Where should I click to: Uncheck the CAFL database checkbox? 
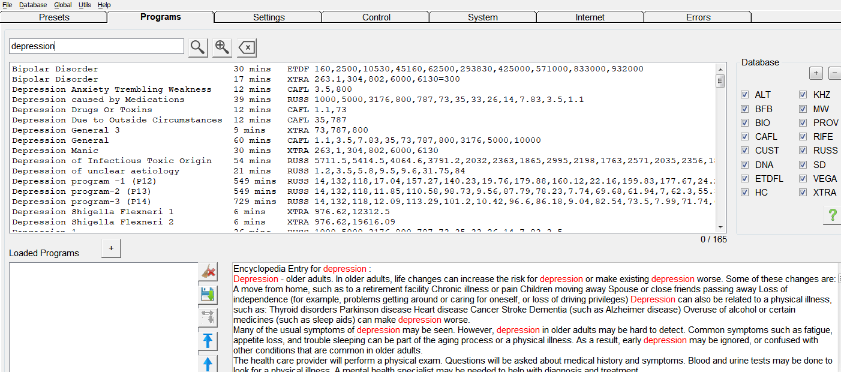[x=745, y=137]
